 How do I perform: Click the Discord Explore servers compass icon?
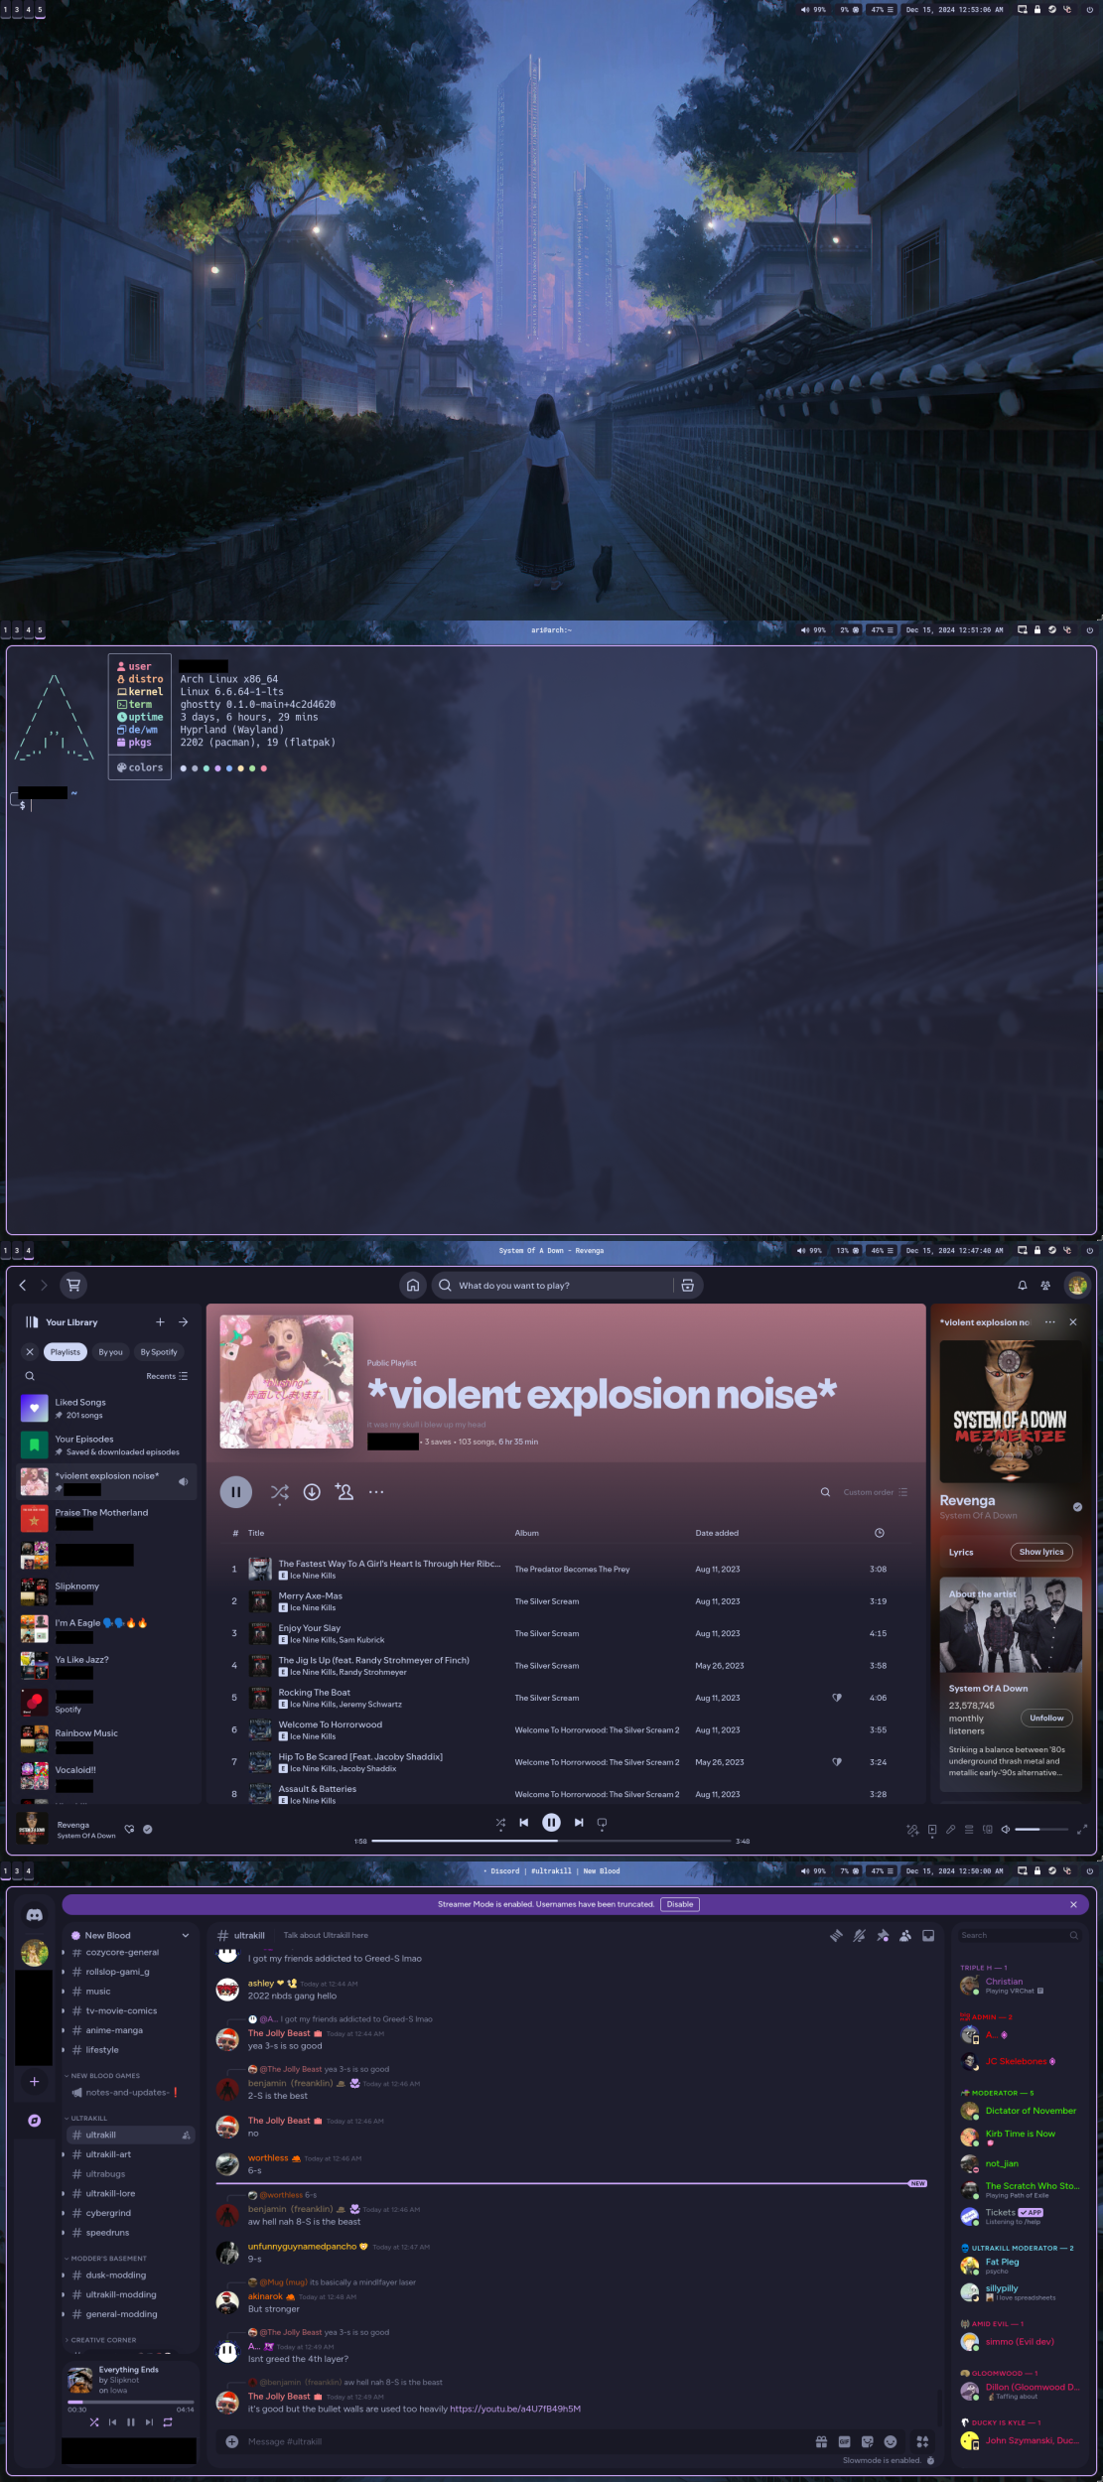(35, 2120)
